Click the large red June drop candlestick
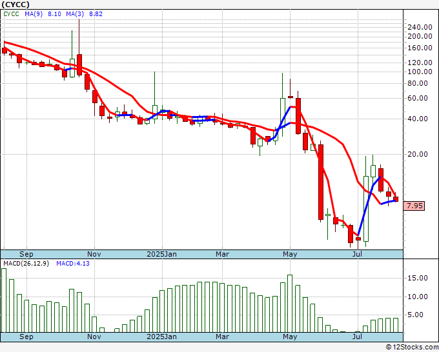The height and width of the screenshot is (352, 439). tap(321, 182)
